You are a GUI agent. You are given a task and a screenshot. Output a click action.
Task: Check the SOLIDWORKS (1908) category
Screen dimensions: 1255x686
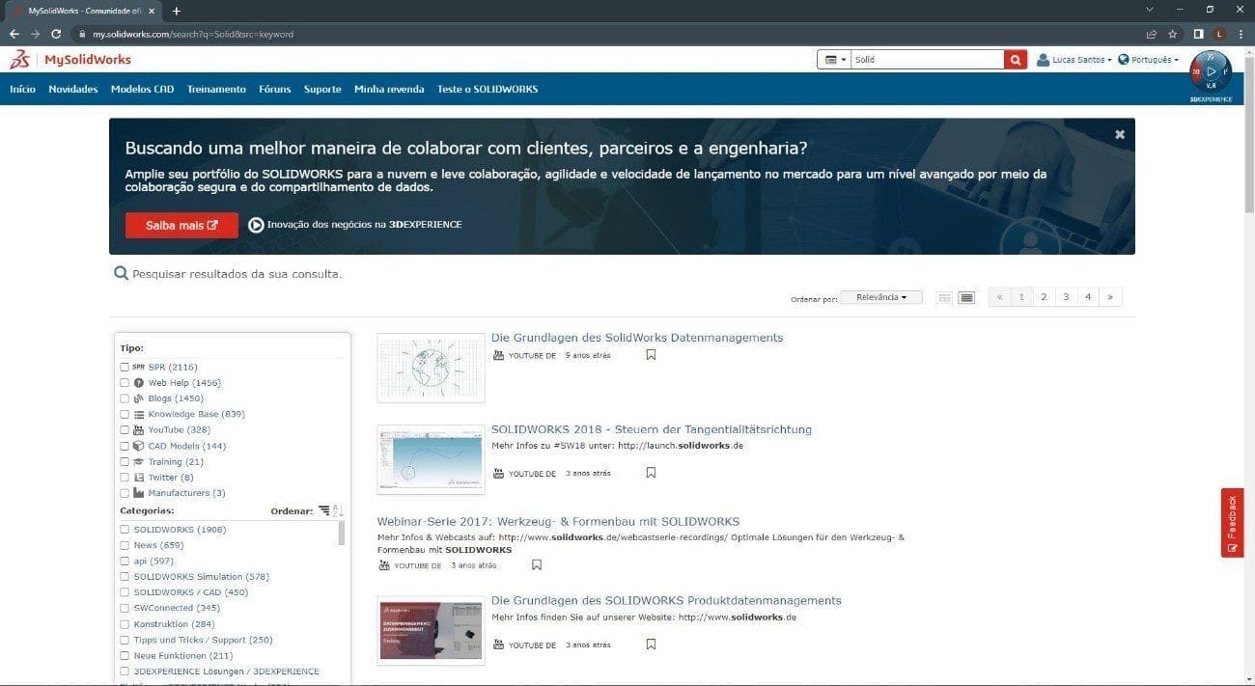click(125, 530)
